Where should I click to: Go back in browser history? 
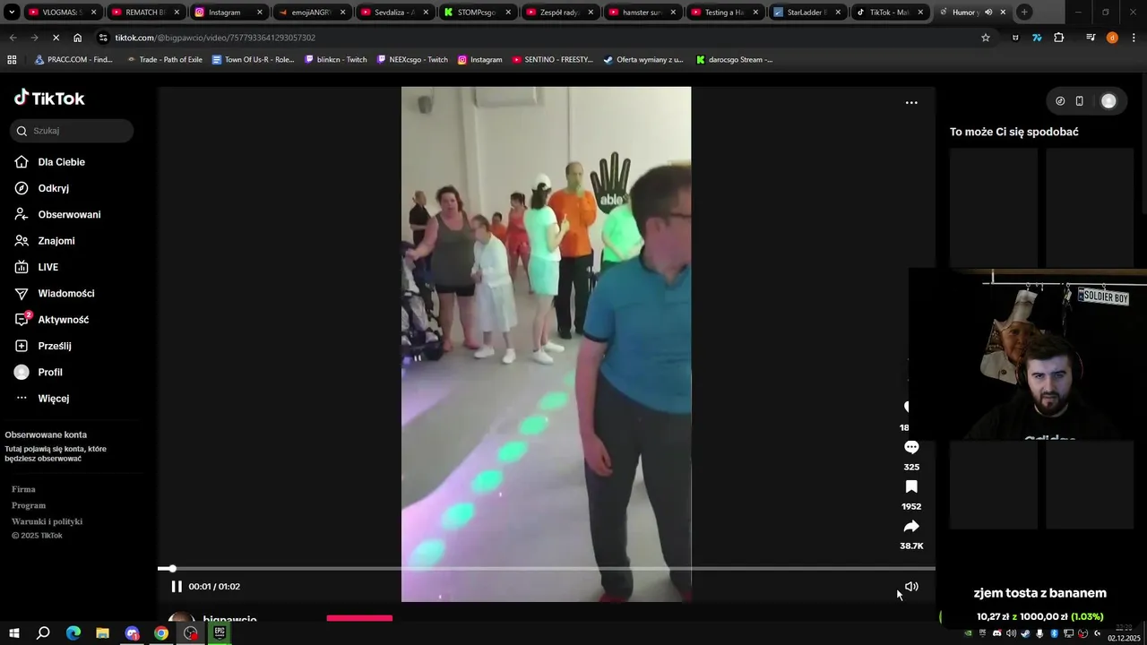pos(13,38)
